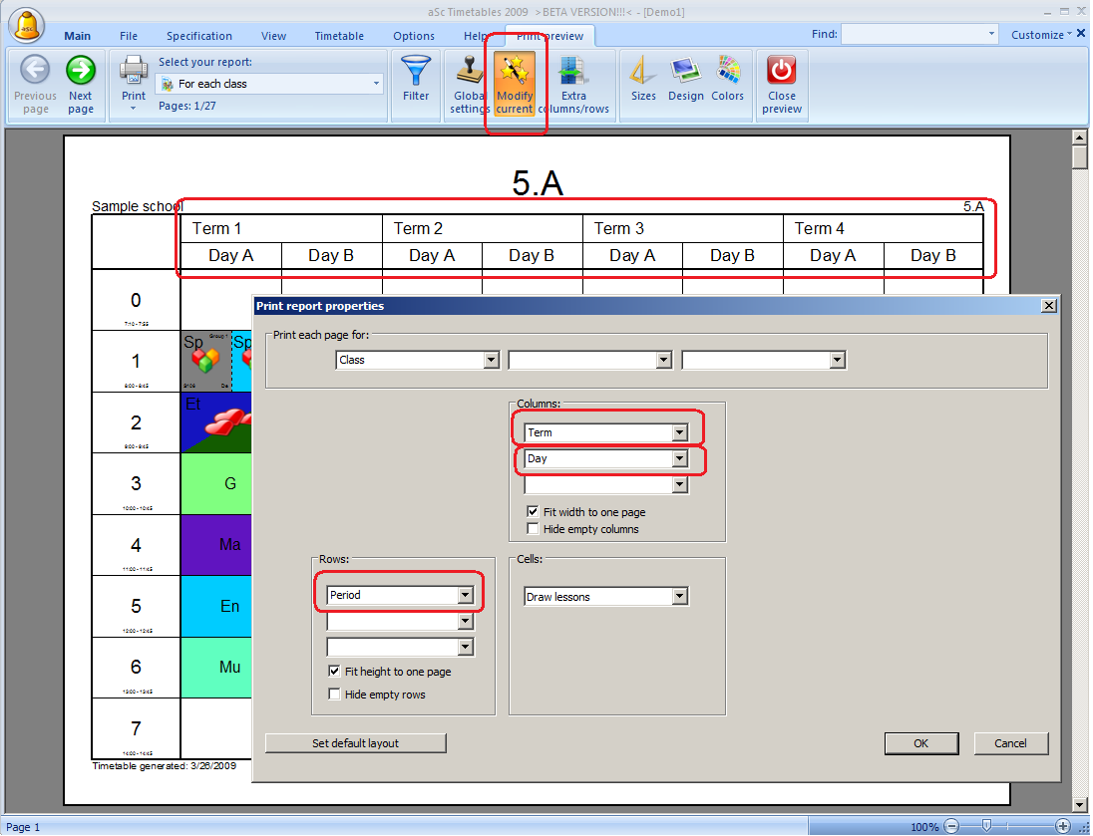Viewport: 1093px width, 836px height.
Task: Open the Specification menu tab
Action: click(199, 36)
